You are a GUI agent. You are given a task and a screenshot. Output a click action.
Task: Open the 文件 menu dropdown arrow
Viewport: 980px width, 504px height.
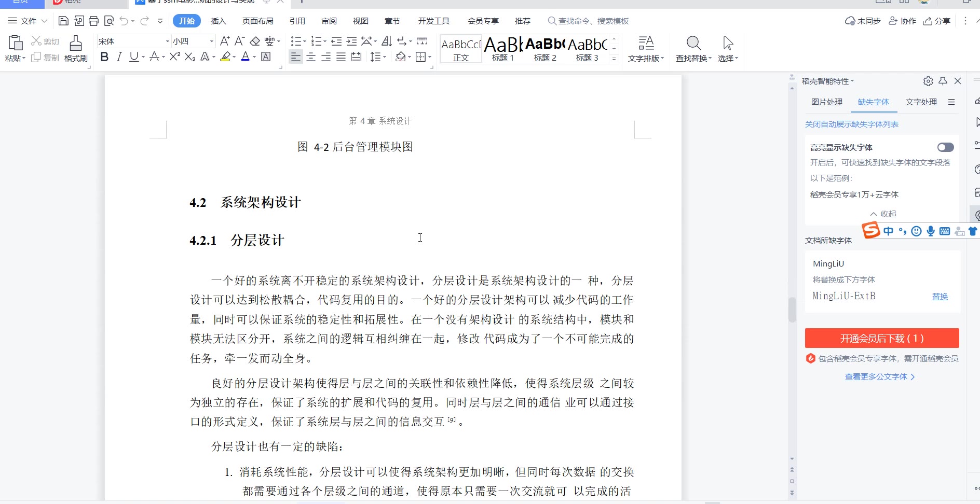(x=44, y=21)
